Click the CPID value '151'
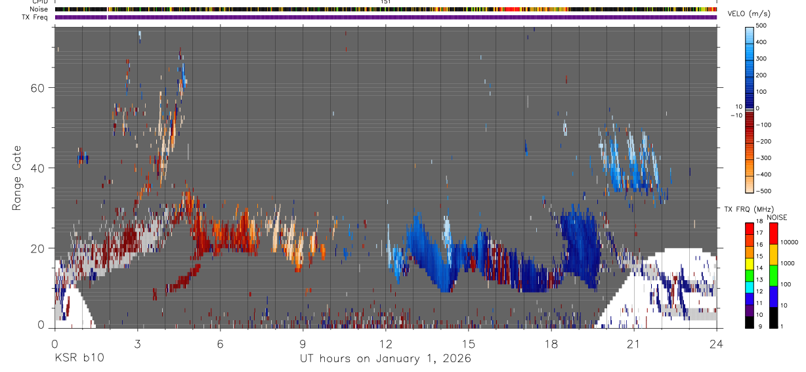This screenshot has height=372, width=806. coord(386,2)
